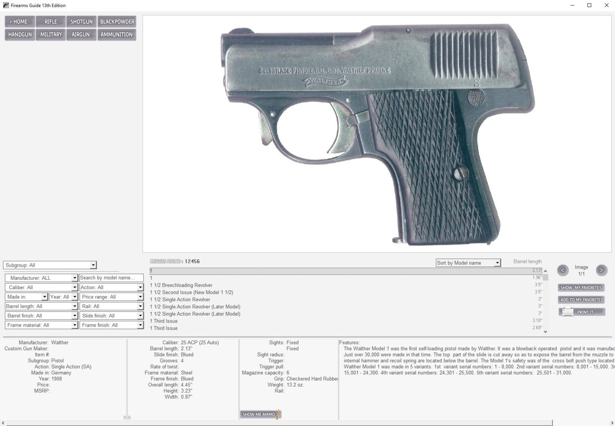This screenshot has width=615, height=426.
Task: Click Action value Single Action (SA)
Action: tap(71, 367)
